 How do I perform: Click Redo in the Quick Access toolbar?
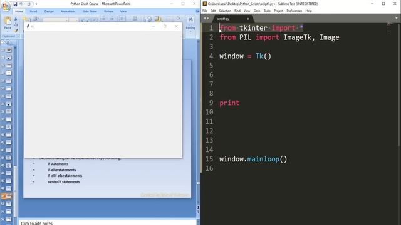[x=29, y=4]
